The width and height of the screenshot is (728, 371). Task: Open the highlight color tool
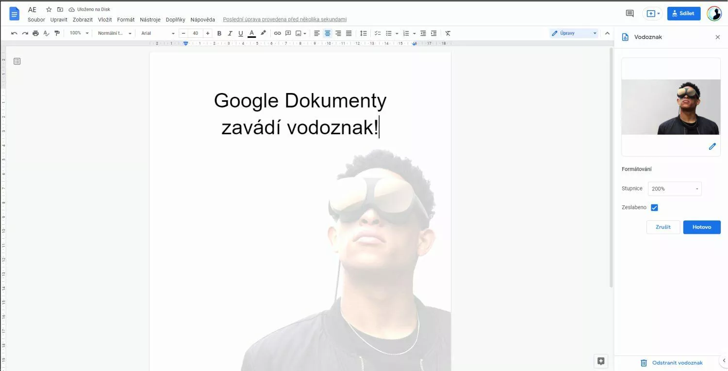pyautogui.click(x=263, y=33)
